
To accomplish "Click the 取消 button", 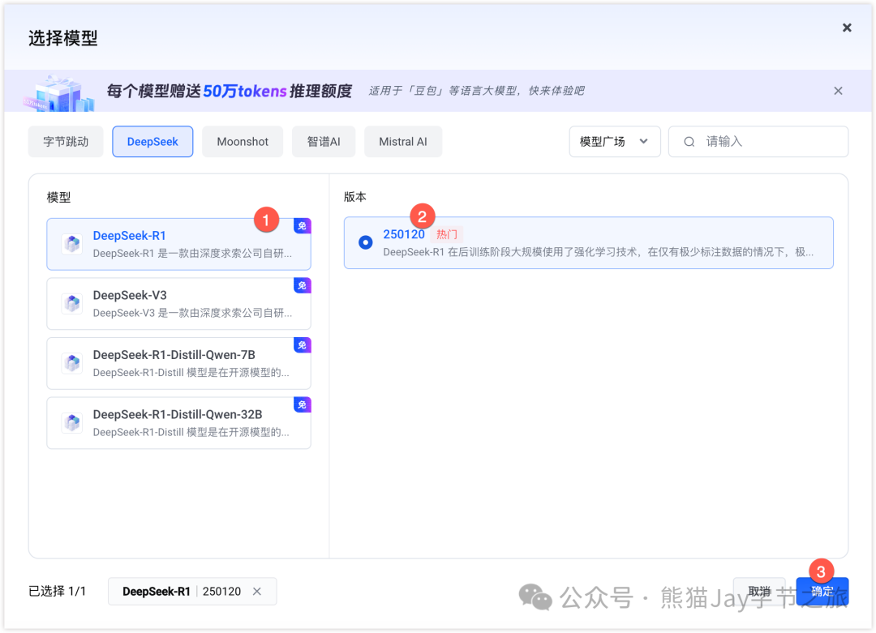I will click(759, 591).
